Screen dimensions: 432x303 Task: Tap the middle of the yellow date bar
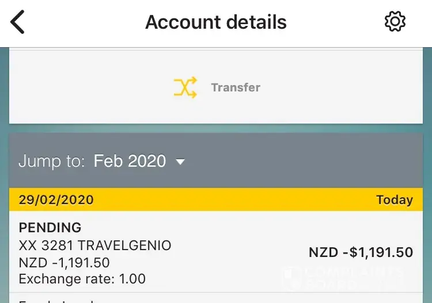pos(230,200)
